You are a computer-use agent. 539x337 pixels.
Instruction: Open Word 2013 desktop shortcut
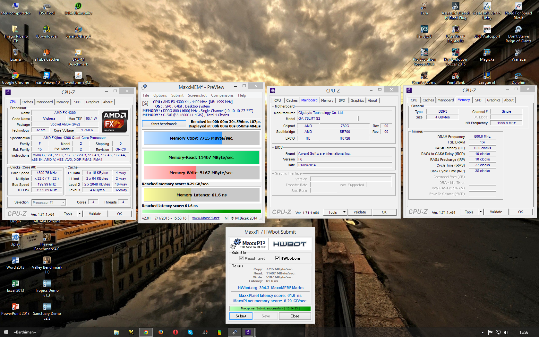point(15,263)
